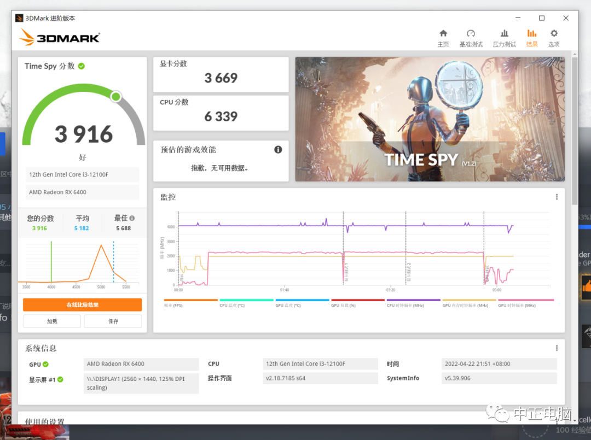
Task: Click green check next to 显示屏 #1
Action: [60, 379]
